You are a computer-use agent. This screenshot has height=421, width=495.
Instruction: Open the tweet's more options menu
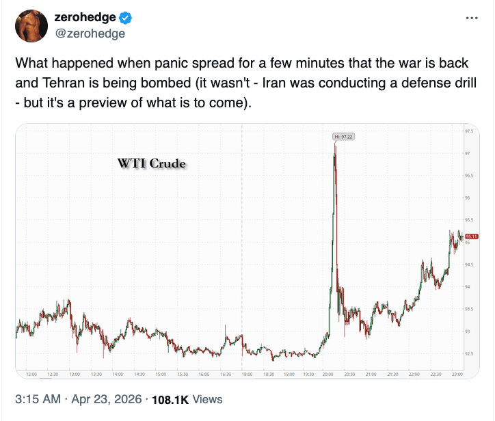click(x=472, y=18)
